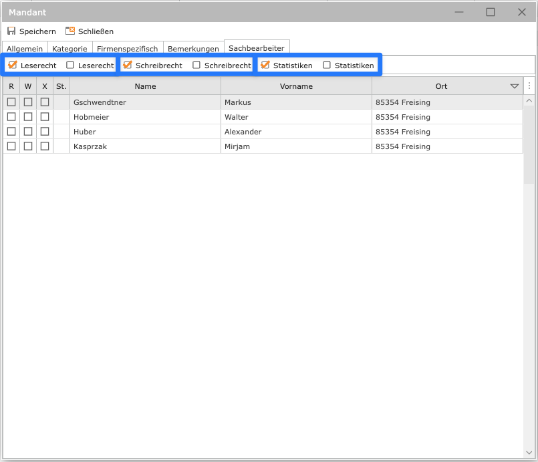The height and width of the screenshot is (462, 538).
Task: Tick the unchecked Statistiken checkbox
Action: (x=327, y=66)
